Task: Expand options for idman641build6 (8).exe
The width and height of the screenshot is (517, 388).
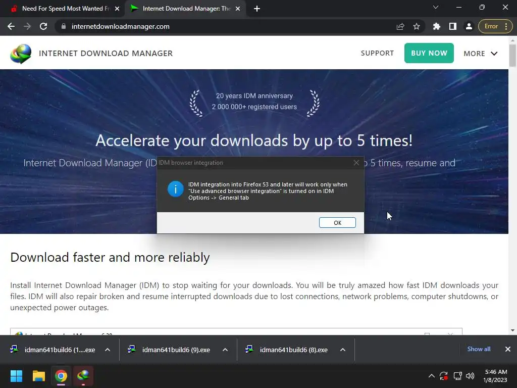Action: tap(343, 350)
